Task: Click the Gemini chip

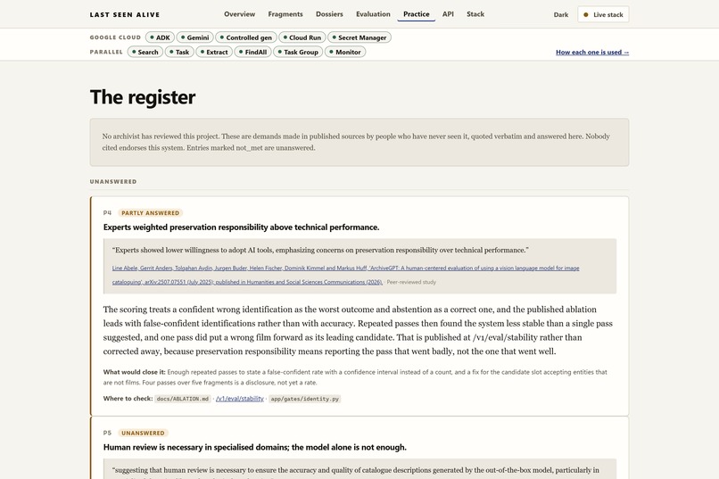Action: [194, 37]
